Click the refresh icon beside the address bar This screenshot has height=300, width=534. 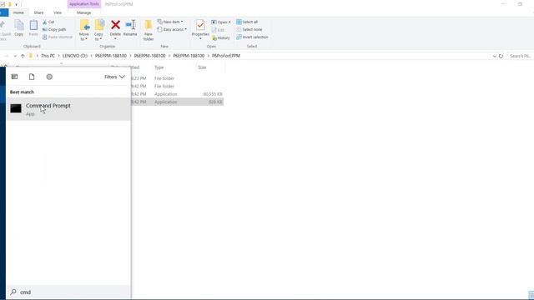coord(501,56)
